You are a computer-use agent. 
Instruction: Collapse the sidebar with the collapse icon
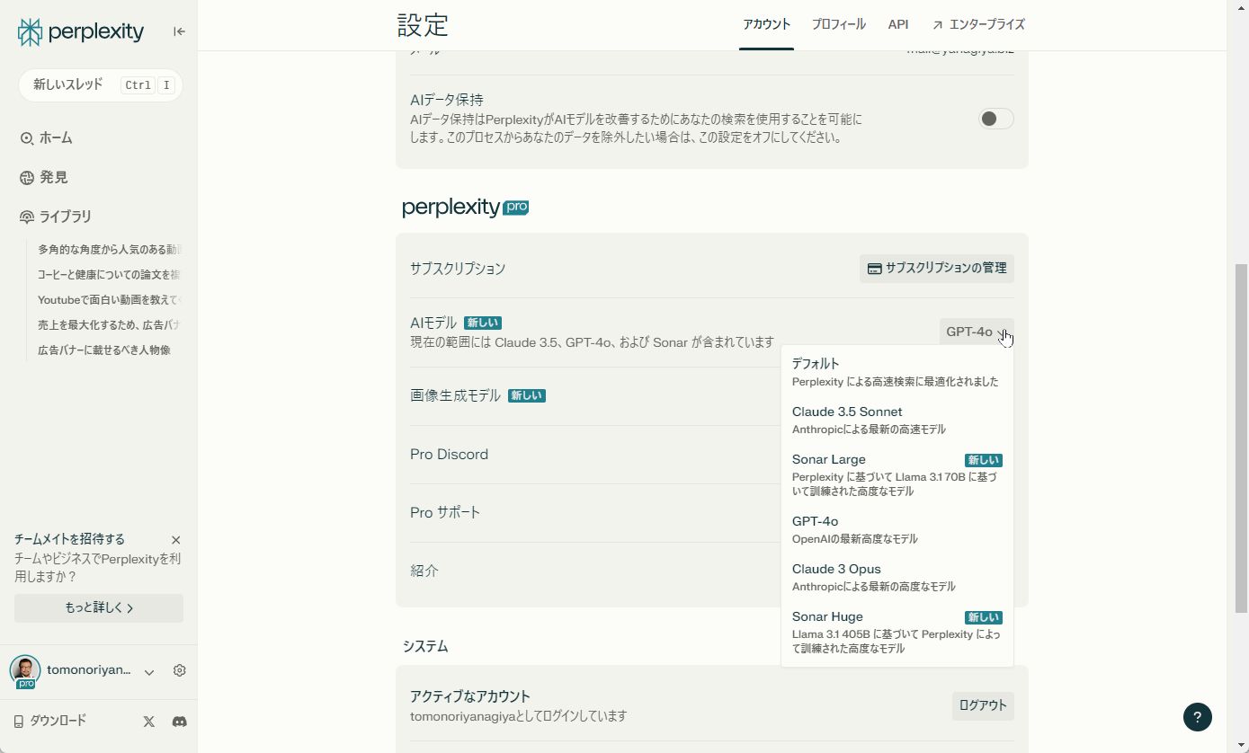[179, 31]
